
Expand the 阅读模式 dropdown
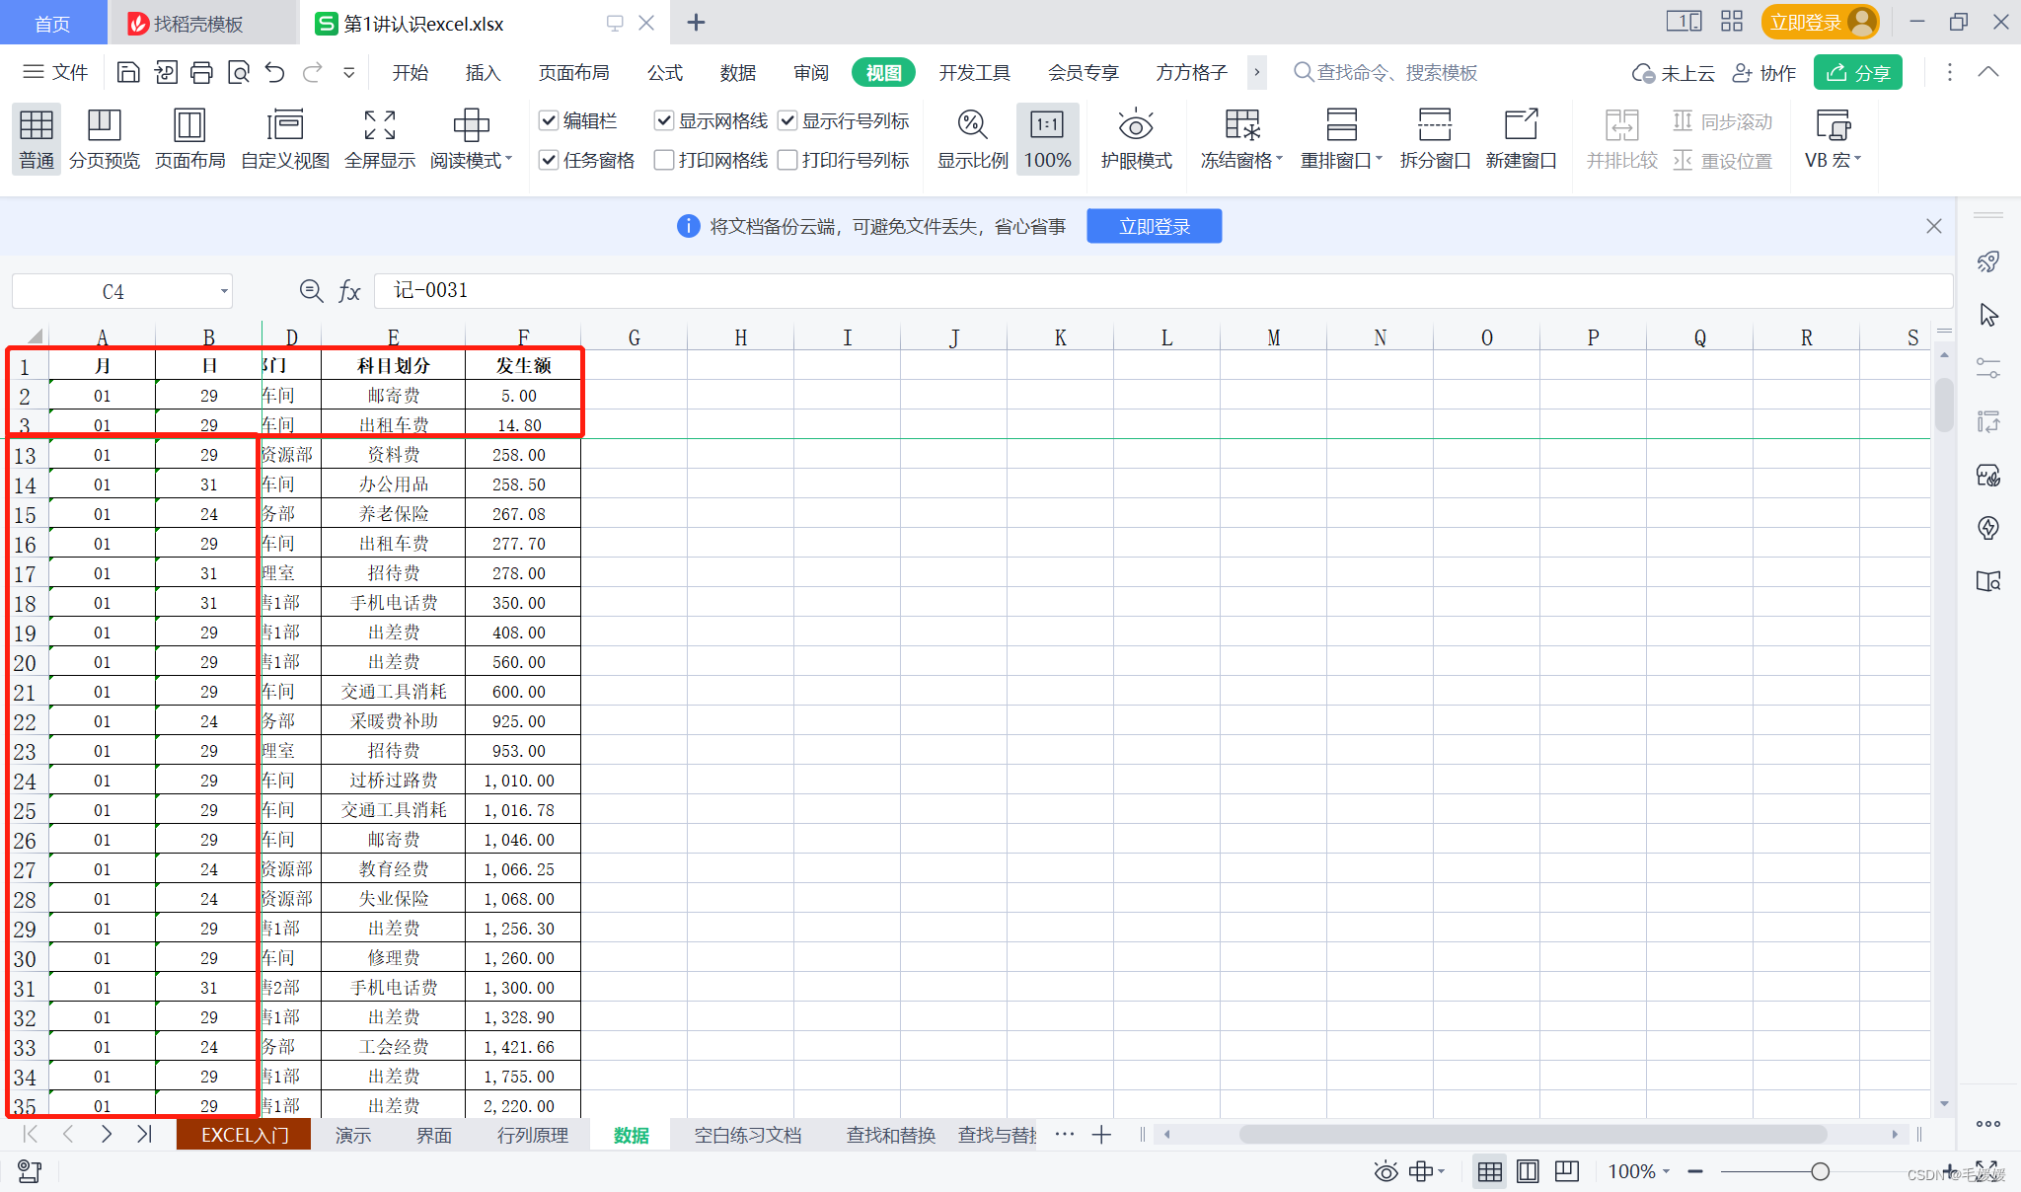pos(509,159)
